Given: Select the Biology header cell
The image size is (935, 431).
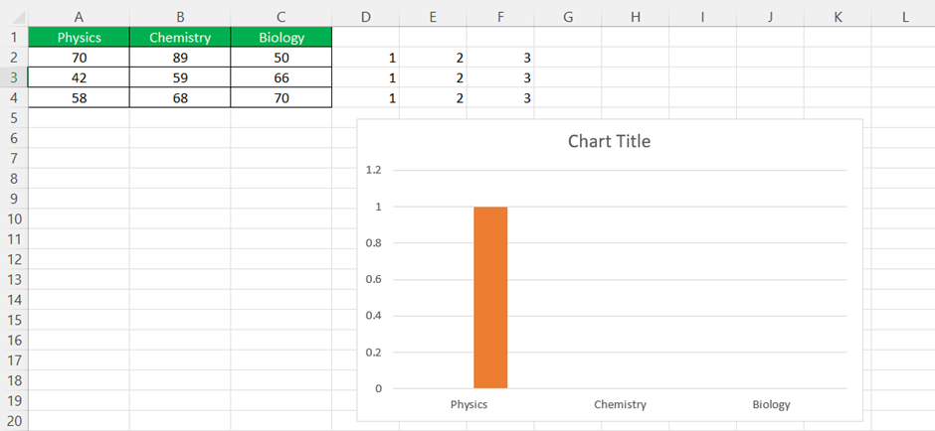Looking at the screenshot, I should tap(281, 38).
